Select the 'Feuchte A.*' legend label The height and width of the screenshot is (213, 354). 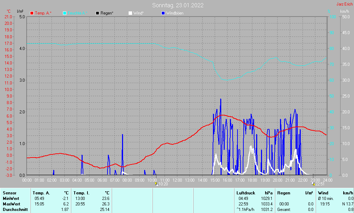point(77,13)
